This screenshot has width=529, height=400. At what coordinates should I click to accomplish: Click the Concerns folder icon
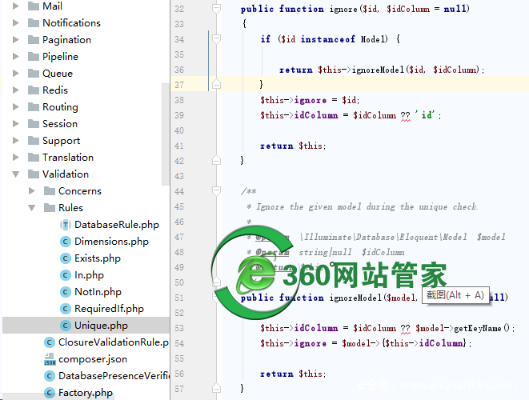(50, 191)
